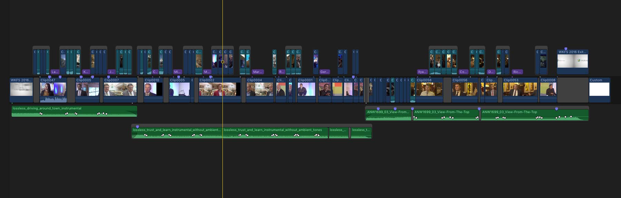
Task: Select the ANW1699 audio clip beneath Clip0056
Action: pos(446,115)
